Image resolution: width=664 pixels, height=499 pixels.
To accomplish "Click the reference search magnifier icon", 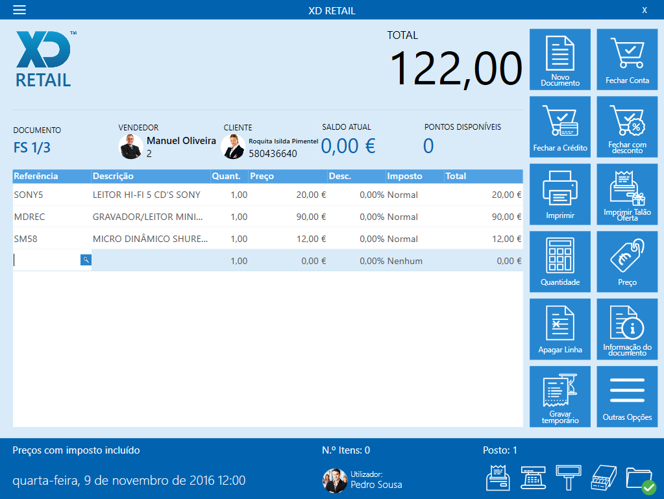I will [86, 260].
